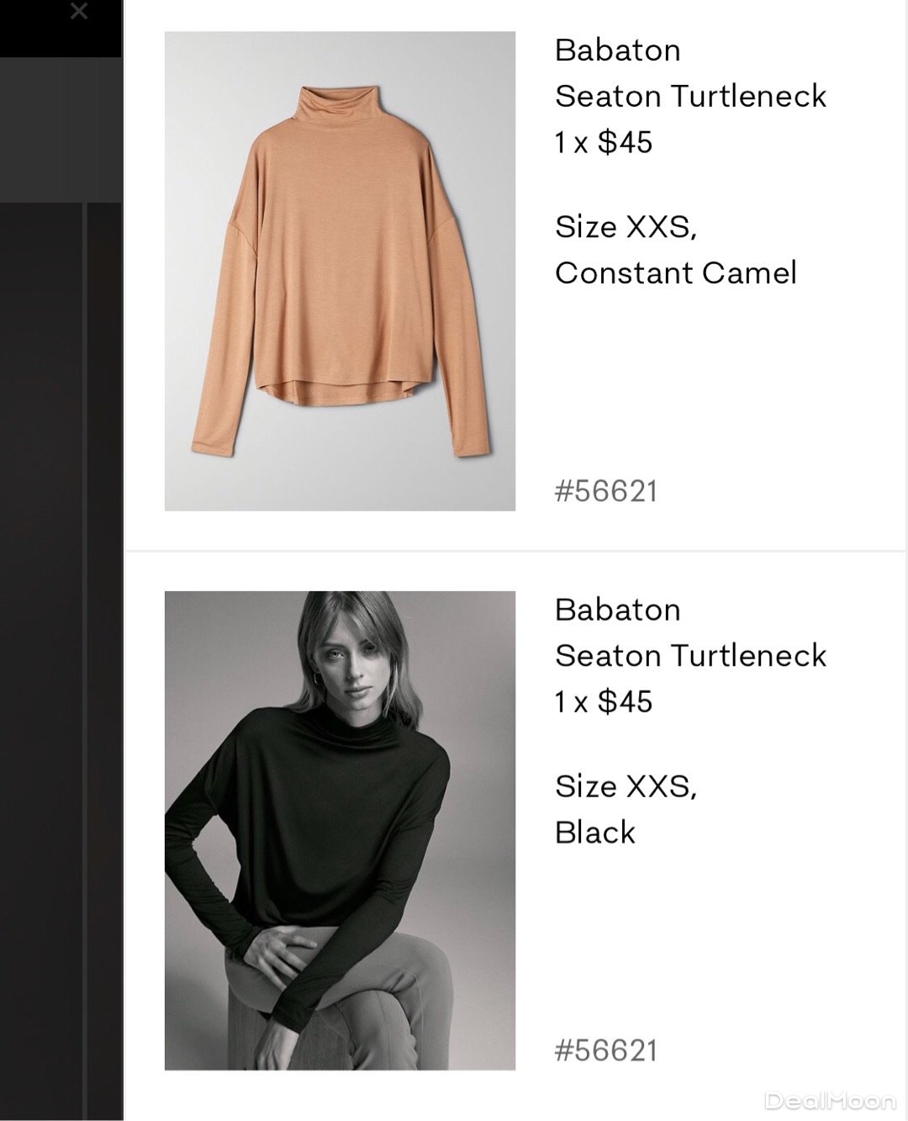The width and height of the screenshot is (908, 1121).
Task: Open Seaton Turtleneck link for the black item
Action: [x=690, y=656]
